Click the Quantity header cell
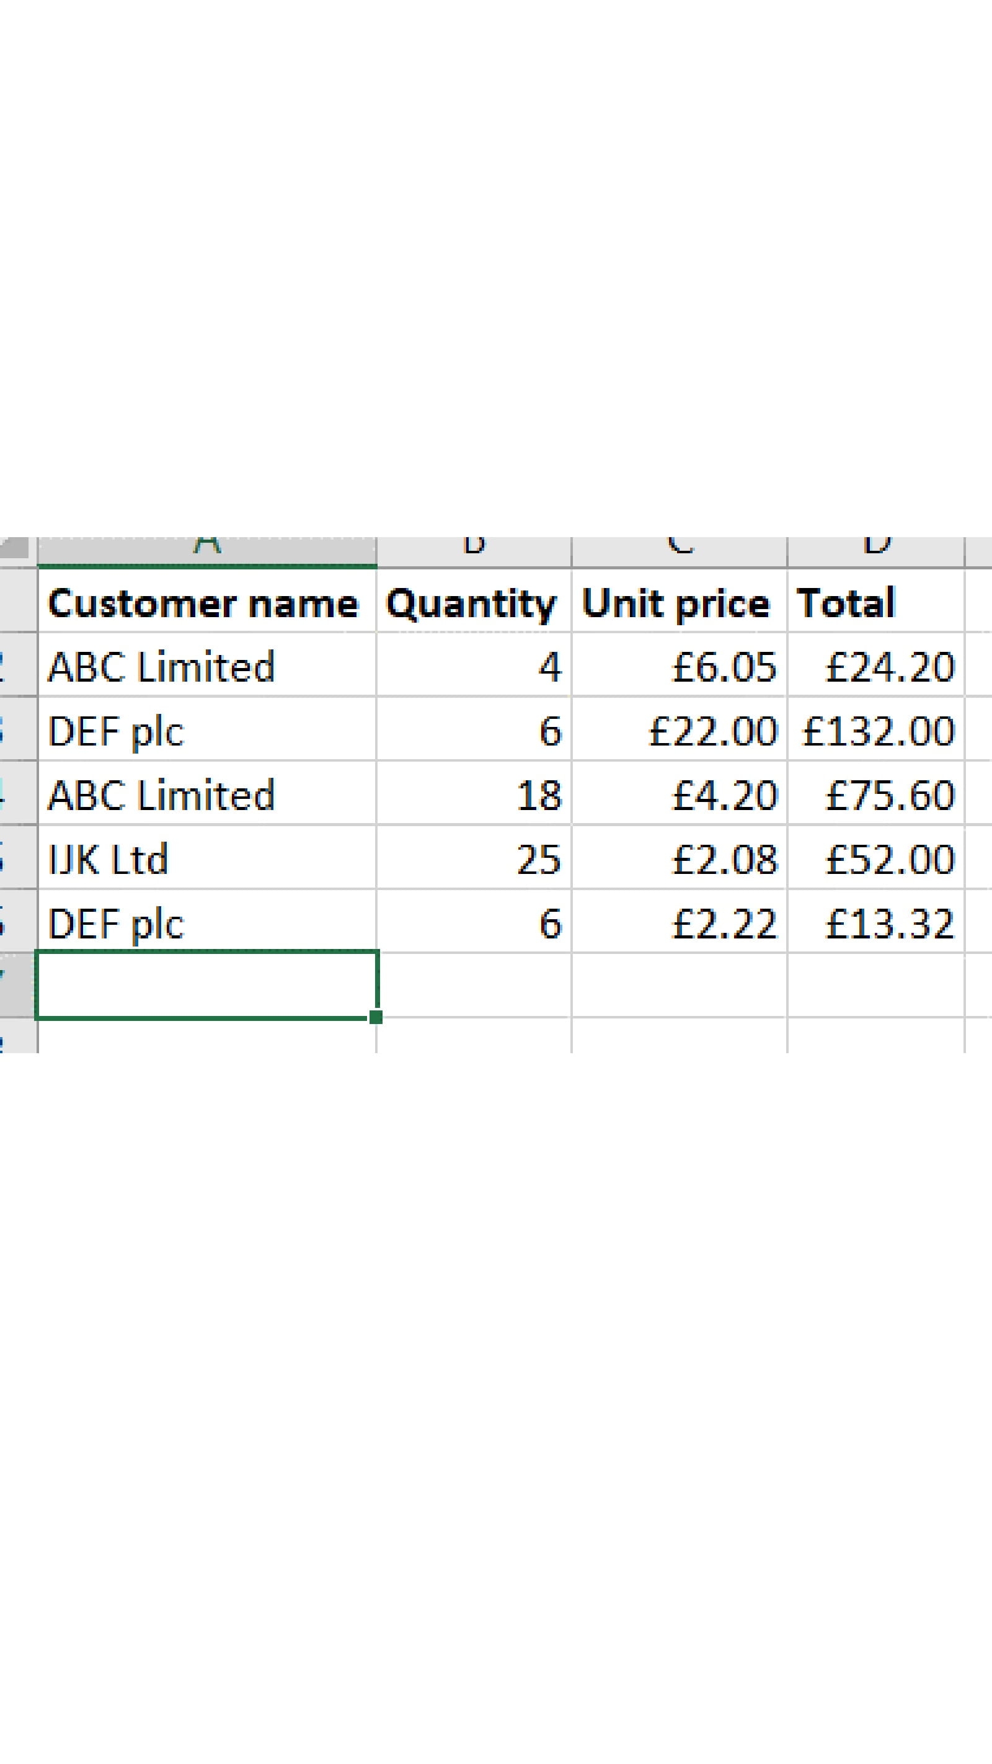This screenshot has width=992, height=1764. 474,604
